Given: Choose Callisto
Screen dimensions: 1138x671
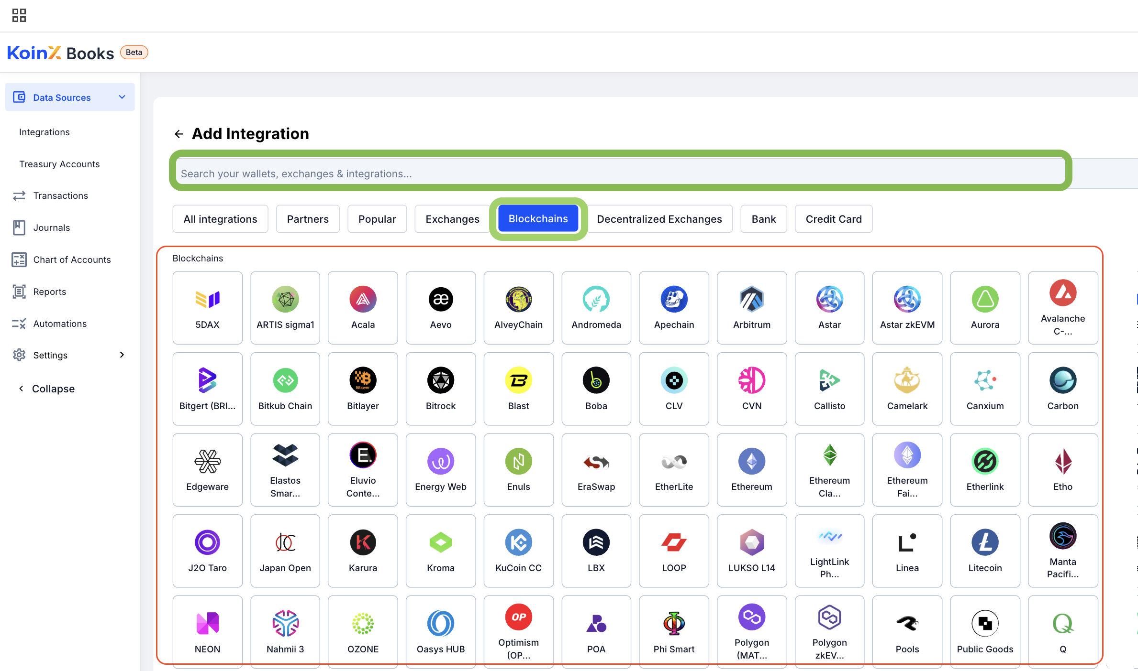Looking at the screenshot, I should click(x=829, y=389).
